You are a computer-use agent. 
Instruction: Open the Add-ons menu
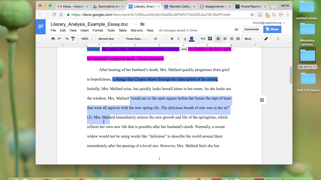pos(136,30)
